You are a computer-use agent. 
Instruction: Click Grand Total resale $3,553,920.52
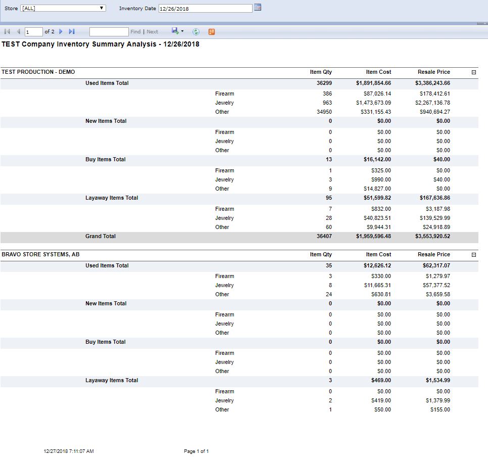pyautogui.click(x=432, y=237)
